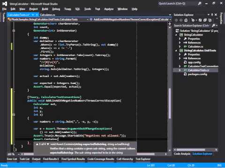Viewport: 225px width, 168px height.
Task: Open the Debug menu
Action: pyautogui.click(x=56, y=9)
